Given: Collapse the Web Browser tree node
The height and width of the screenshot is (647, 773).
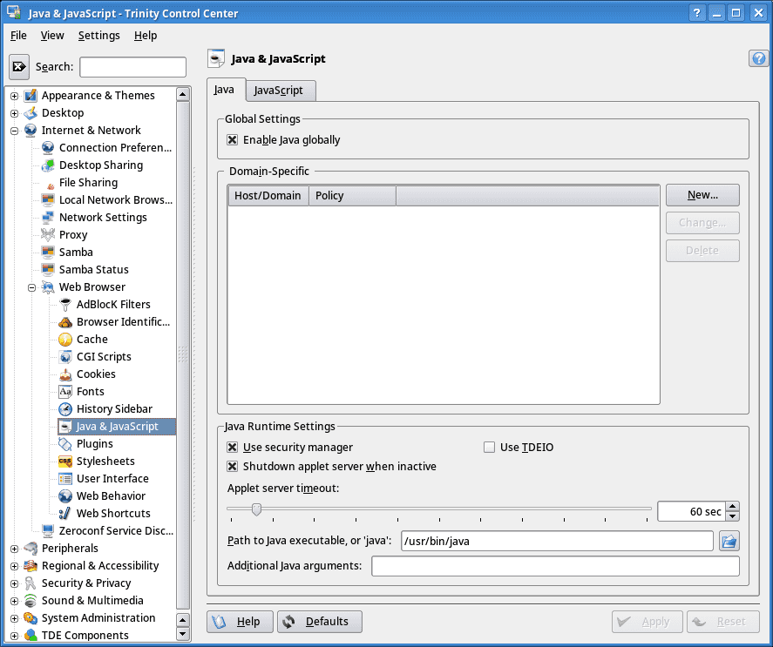Looking at the screenshot, I should click(31, 287).
